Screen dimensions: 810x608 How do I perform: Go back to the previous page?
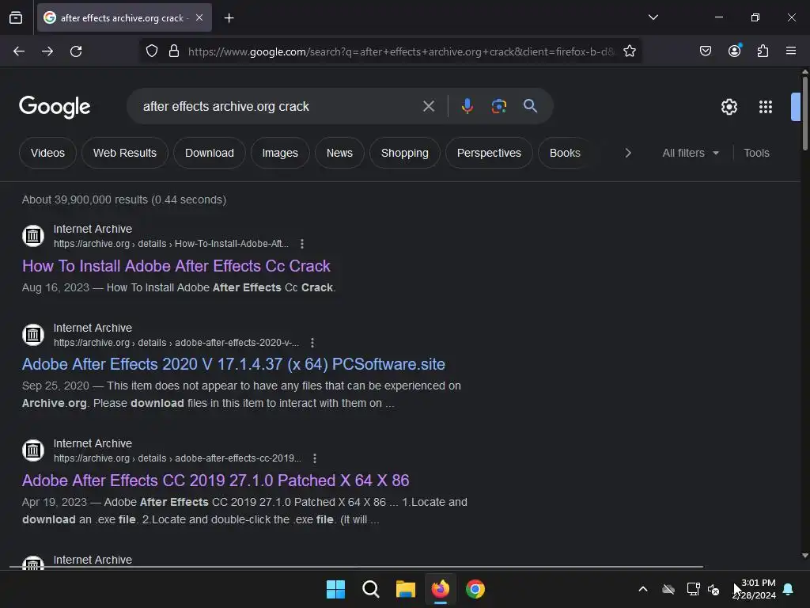click(x=19, y=51)
